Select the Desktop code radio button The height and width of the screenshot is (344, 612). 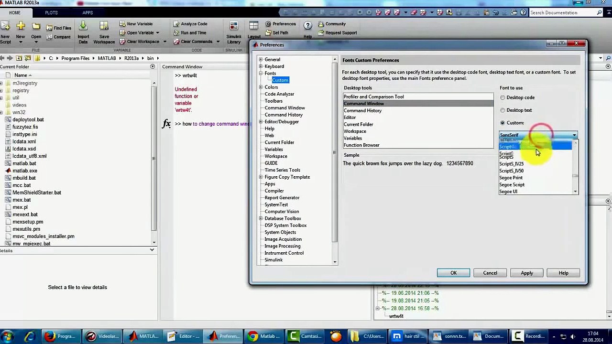(x=503, y=97)
